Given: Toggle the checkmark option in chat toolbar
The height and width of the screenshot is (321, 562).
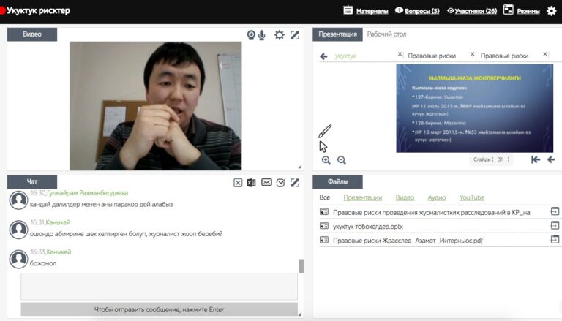Looking at the screenshot, I should (x=280, y=183).
